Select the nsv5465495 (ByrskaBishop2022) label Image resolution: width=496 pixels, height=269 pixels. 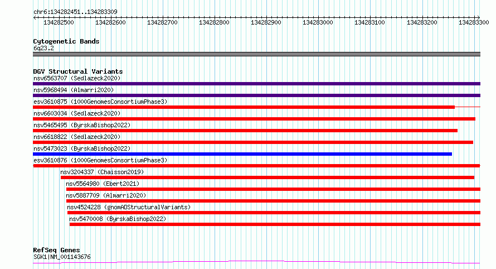pyautogui.click(x=82, y=125)
